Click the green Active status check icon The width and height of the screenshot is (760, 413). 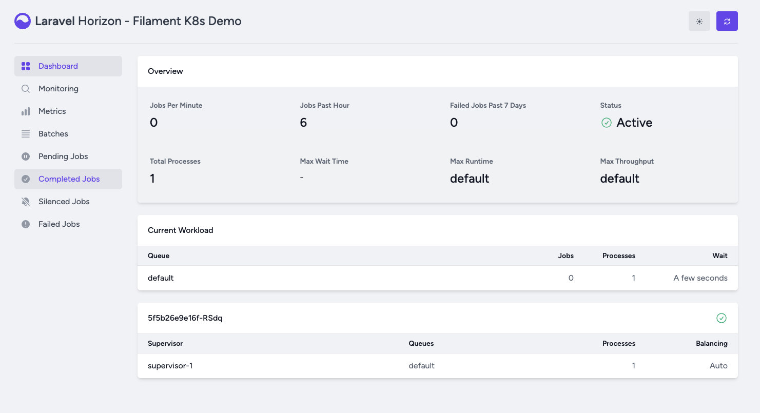coord(607,123)
